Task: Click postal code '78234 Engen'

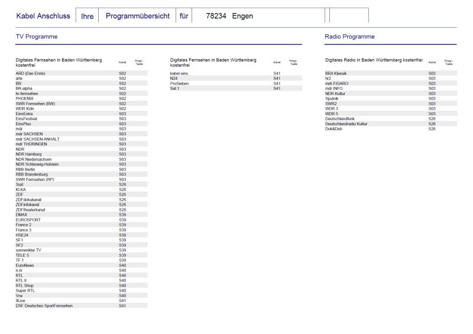Action: tap(229, 16)
